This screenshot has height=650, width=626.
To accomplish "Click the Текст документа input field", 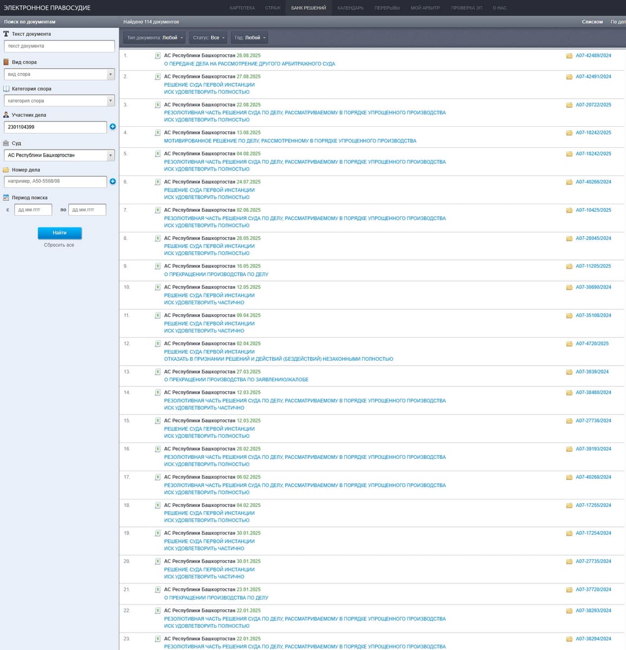I will [x=59, y=46].
